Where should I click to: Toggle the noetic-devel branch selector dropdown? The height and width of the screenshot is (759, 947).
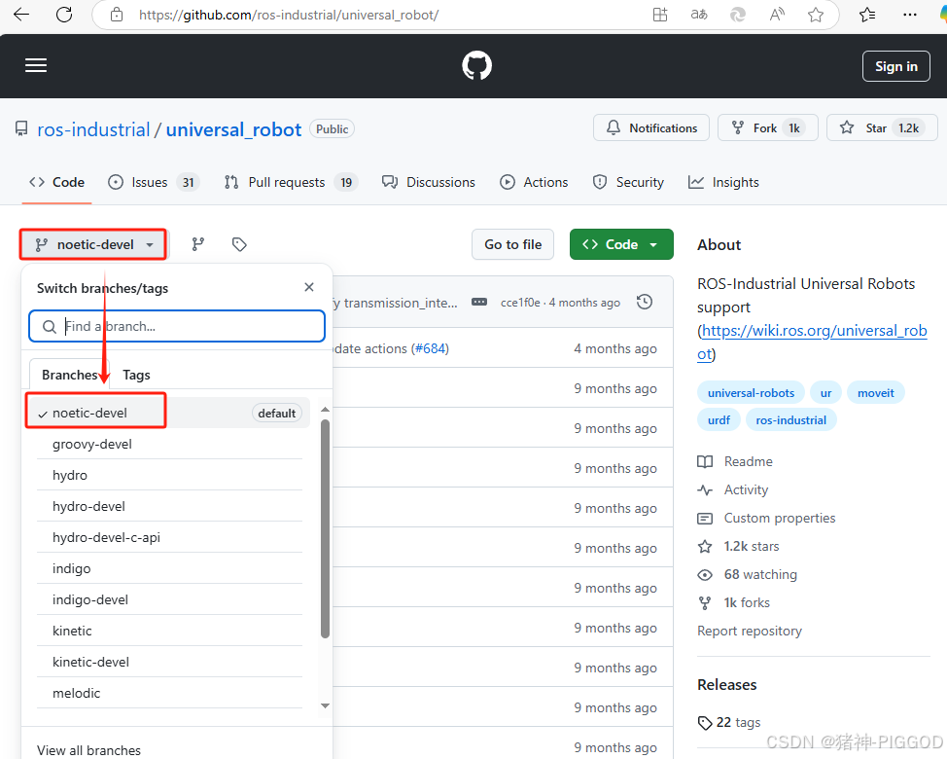tap(94, 244)
